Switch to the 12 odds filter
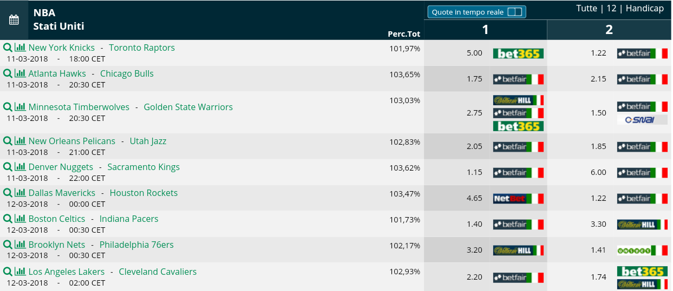The image size is (673, 291). click(x=611, y=8)
